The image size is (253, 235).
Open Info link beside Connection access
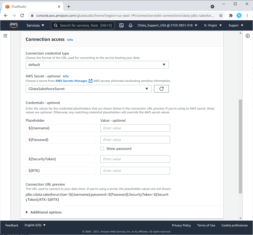coord(70,40)
